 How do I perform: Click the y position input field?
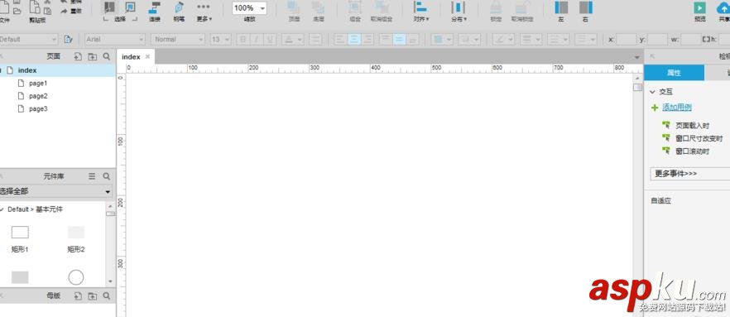[657, 40]
